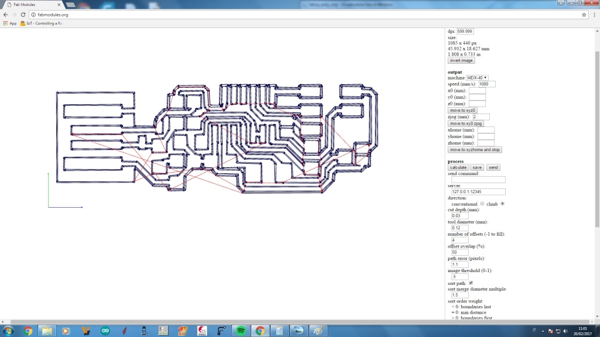Open the Chrome three-dot menu
The width and height of the screenshot is (600, 337).
[x=594, y=15]
